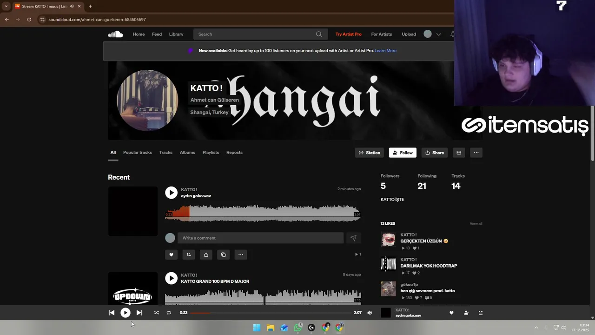Seek in KATTO GRAND 100 BPM waveform

pyautogui.click(x=263, y=297)
